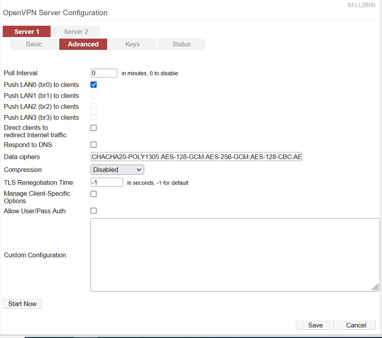Switch to the Server 2 tab

click(x=76, y=32)
